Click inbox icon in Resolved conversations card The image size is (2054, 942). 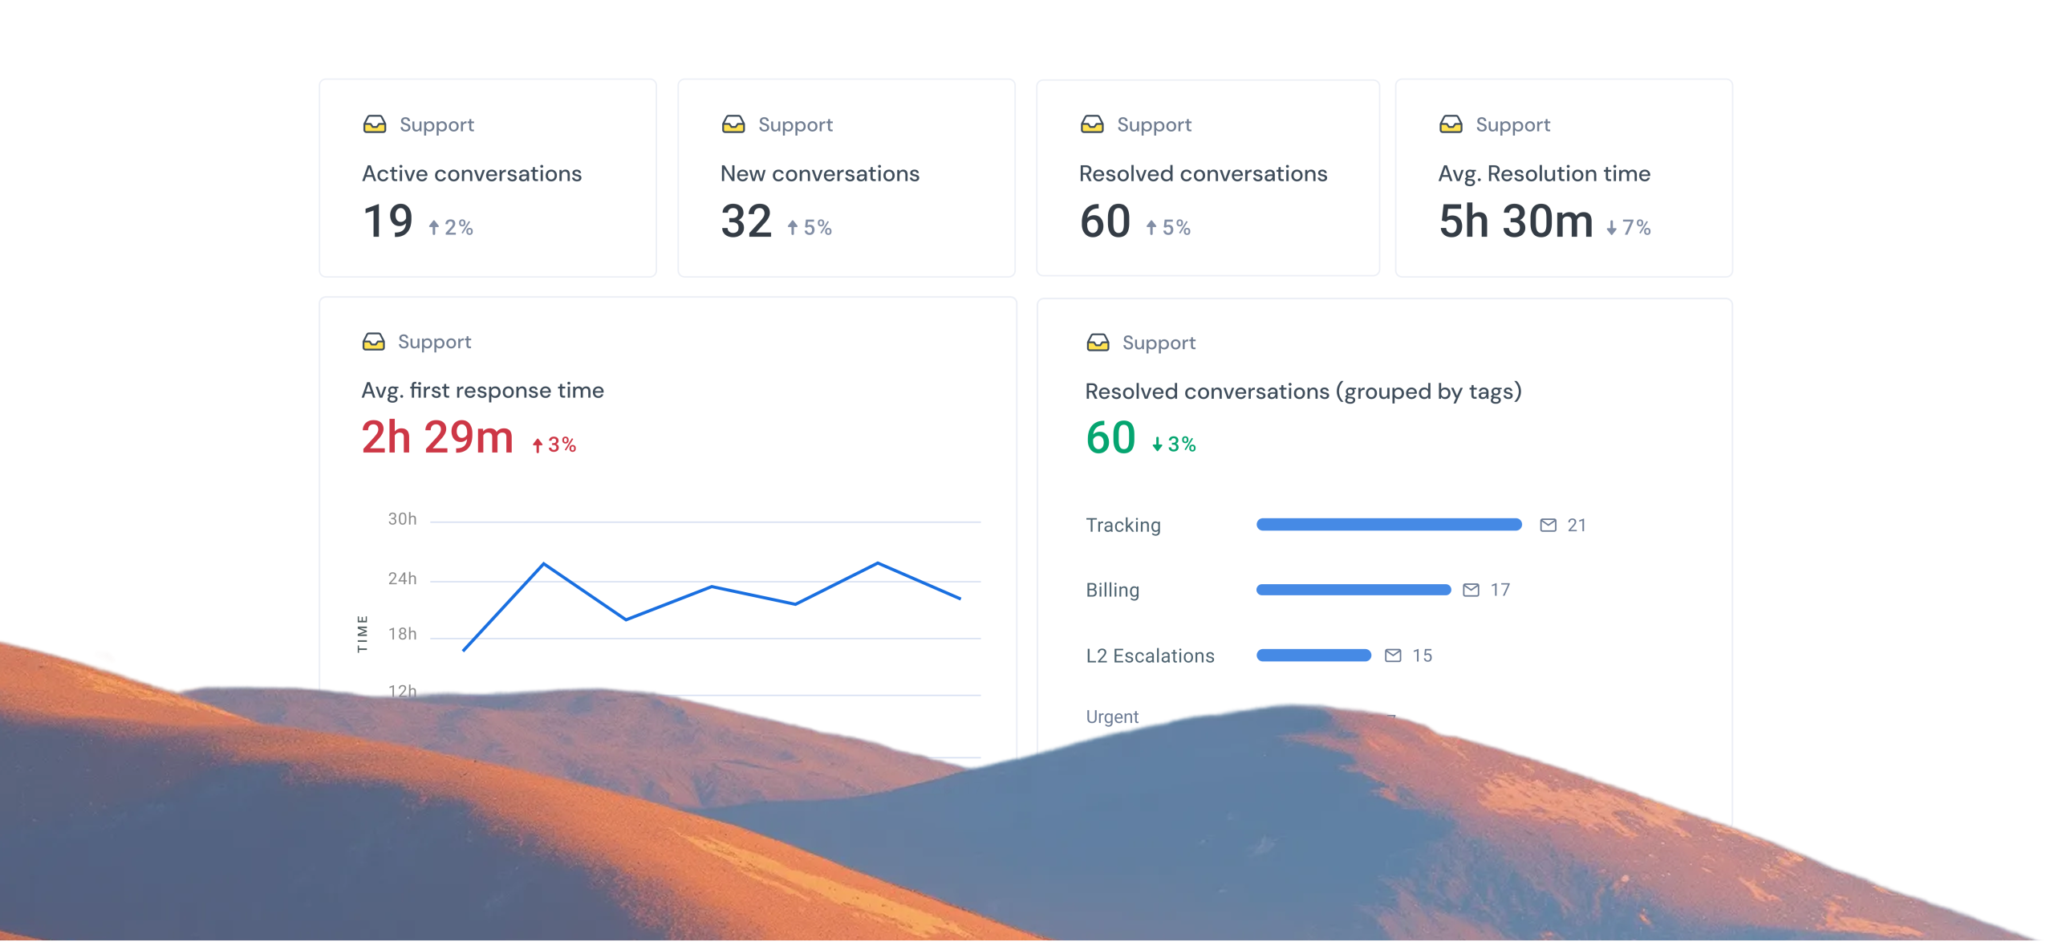[x=1092, y=124]
